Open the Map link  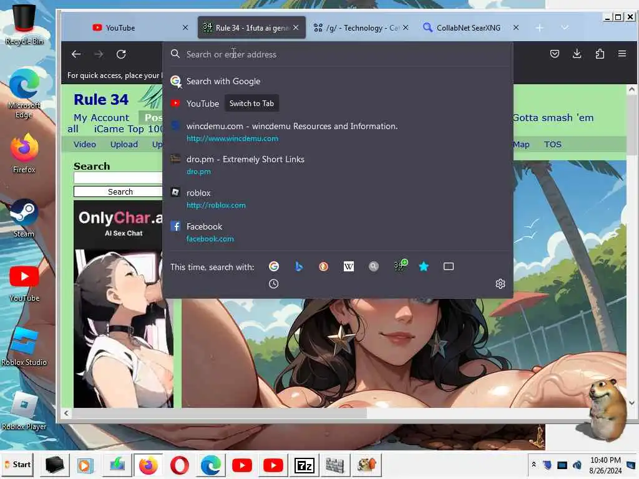521,144
